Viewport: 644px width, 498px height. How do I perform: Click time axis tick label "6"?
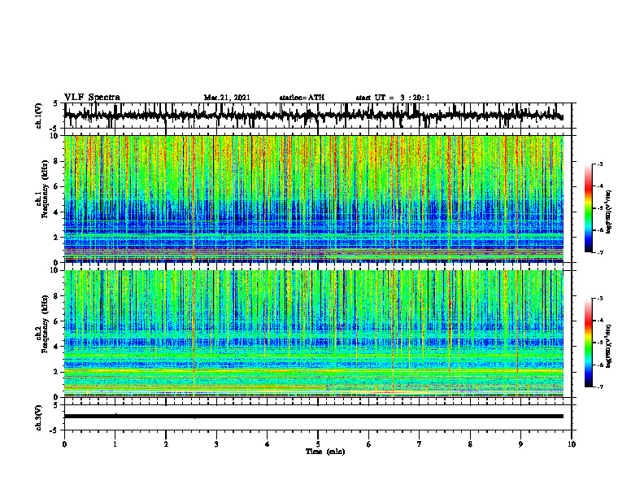(x=369, y=444)
